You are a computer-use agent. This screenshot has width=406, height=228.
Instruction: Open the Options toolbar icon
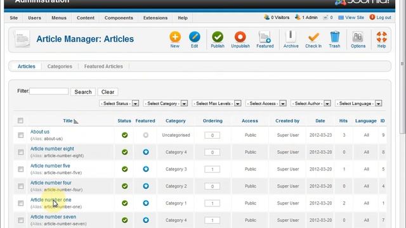pos(358,37)
